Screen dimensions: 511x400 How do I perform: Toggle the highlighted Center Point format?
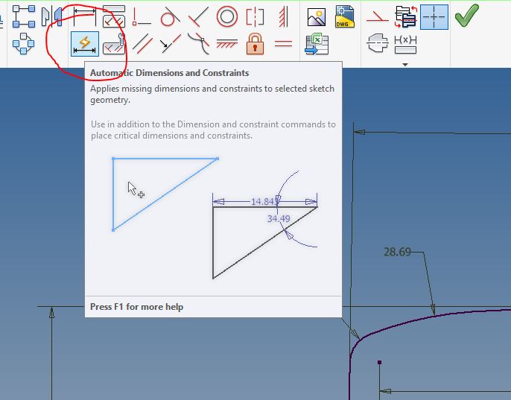tap(434, 17)
